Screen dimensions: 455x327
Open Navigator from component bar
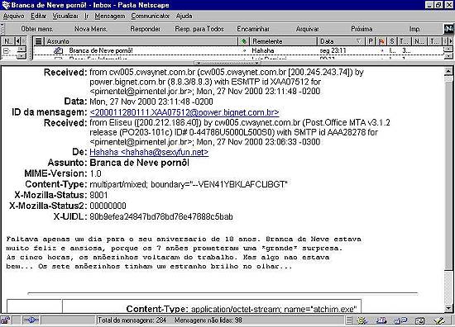click(x=362, y=320)
